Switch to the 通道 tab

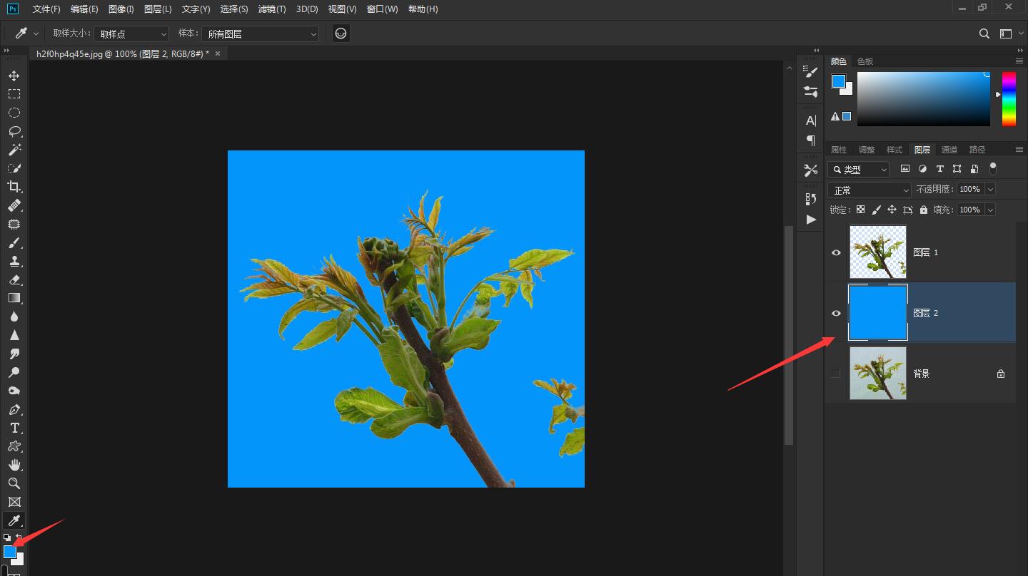pyautogui.click(x=949, y=150)
